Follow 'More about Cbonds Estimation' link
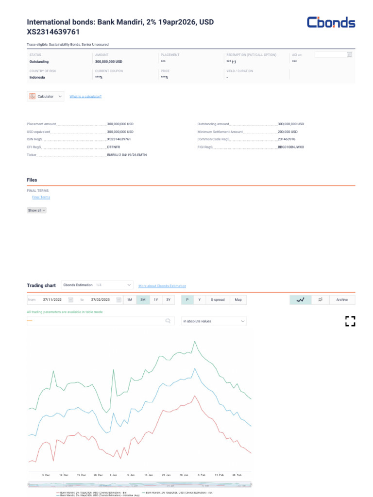Screen dimensions: 373x497 (x=162, y=286)
